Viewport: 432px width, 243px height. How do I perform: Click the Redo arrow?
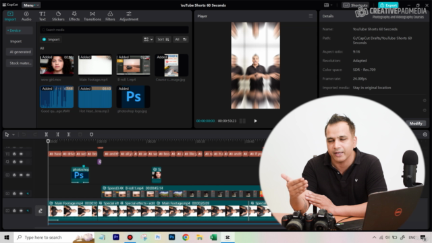coord(35,134)
